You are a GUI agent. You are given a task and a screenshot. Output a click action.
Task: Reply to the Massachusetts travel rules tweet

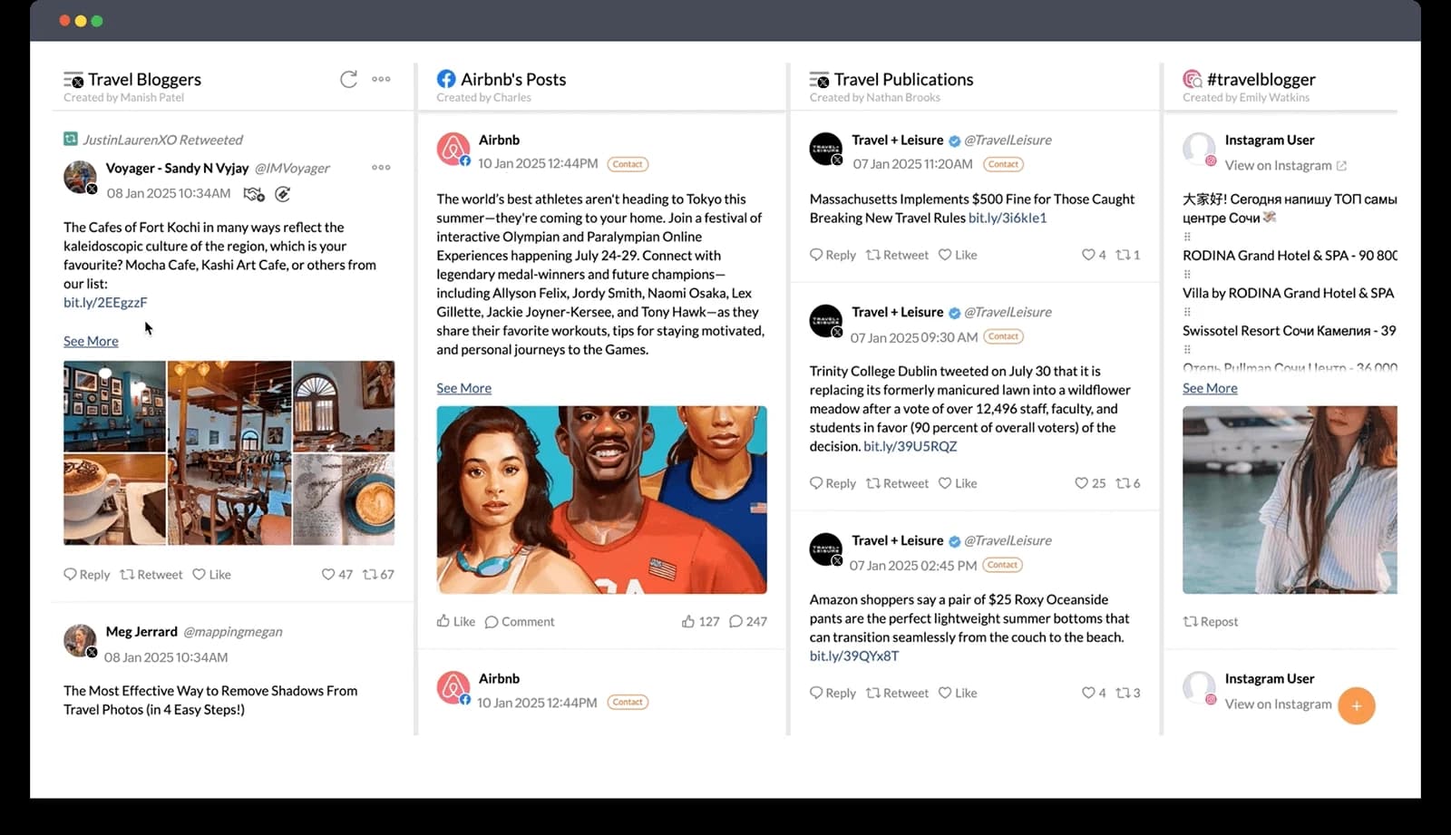(832, 255)
